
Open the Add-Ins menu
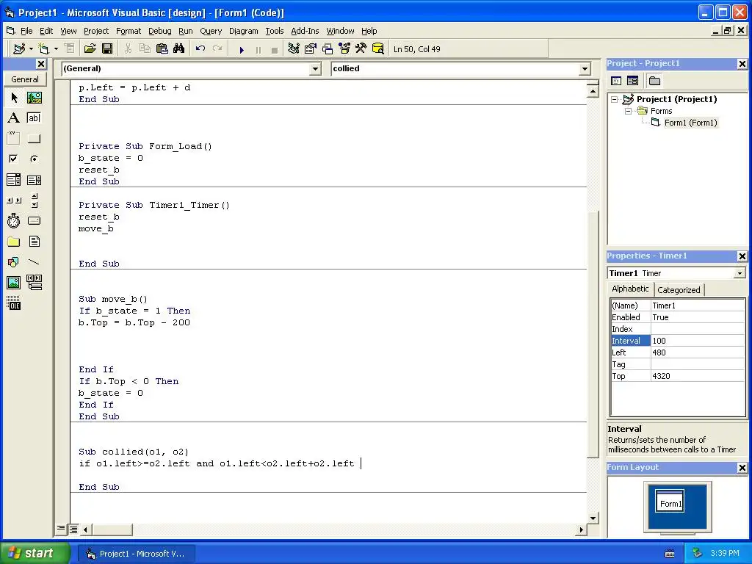coord(305,31)
